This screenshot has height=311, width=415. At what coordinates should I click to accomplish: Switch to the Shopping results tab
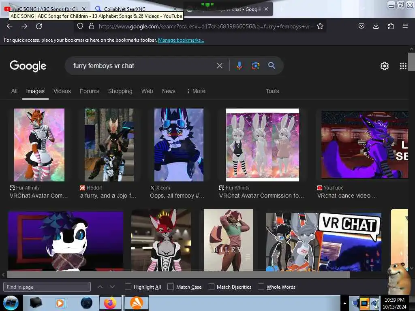pyautogui.click(x=120, y=91)
